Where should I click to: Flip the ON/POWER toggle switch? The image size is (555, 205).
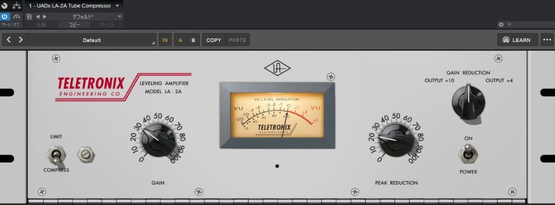(468, 154)
